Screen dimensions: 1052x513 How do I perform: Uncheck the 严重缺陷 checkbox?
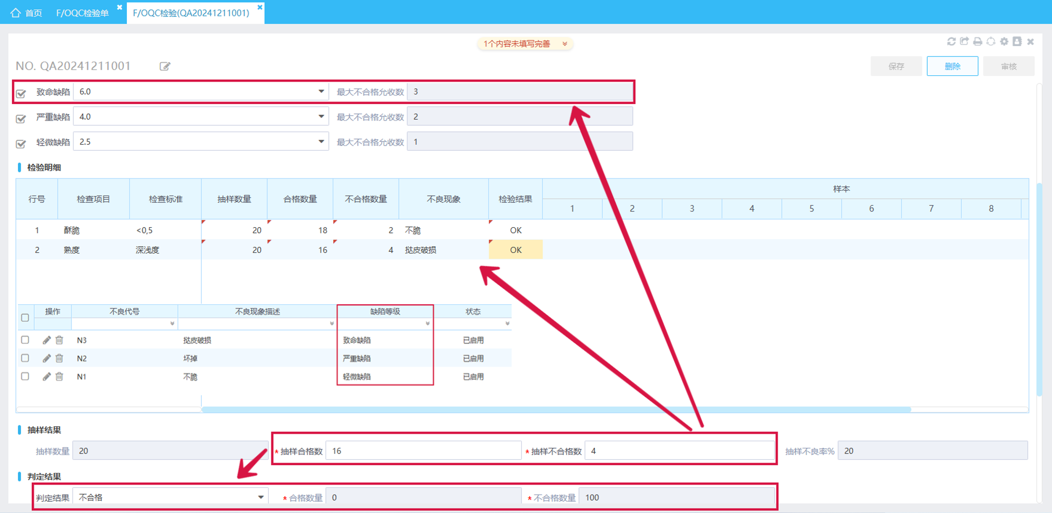tap(21, 119)
